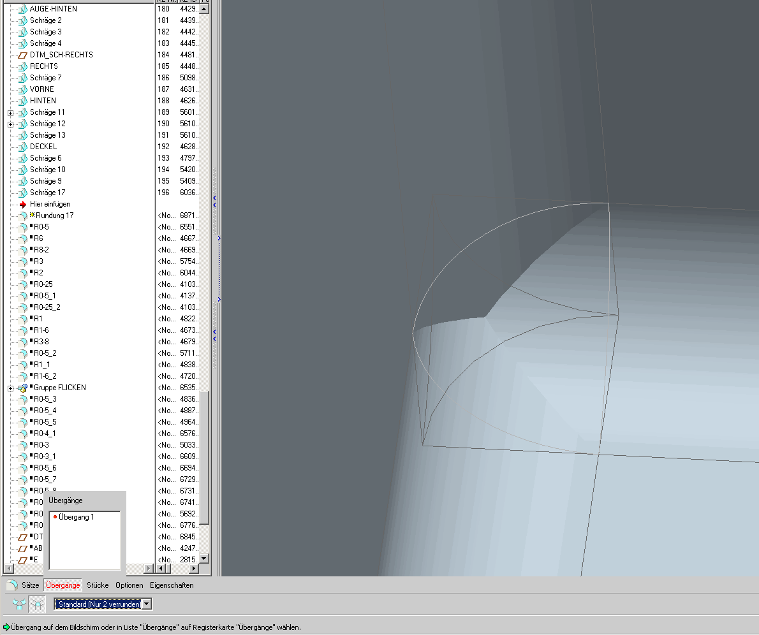The height and width of the screenshot is (635, 759).
Task: Click the up arrow of the tree's vertical scrollbar
Action: point(204,9)
